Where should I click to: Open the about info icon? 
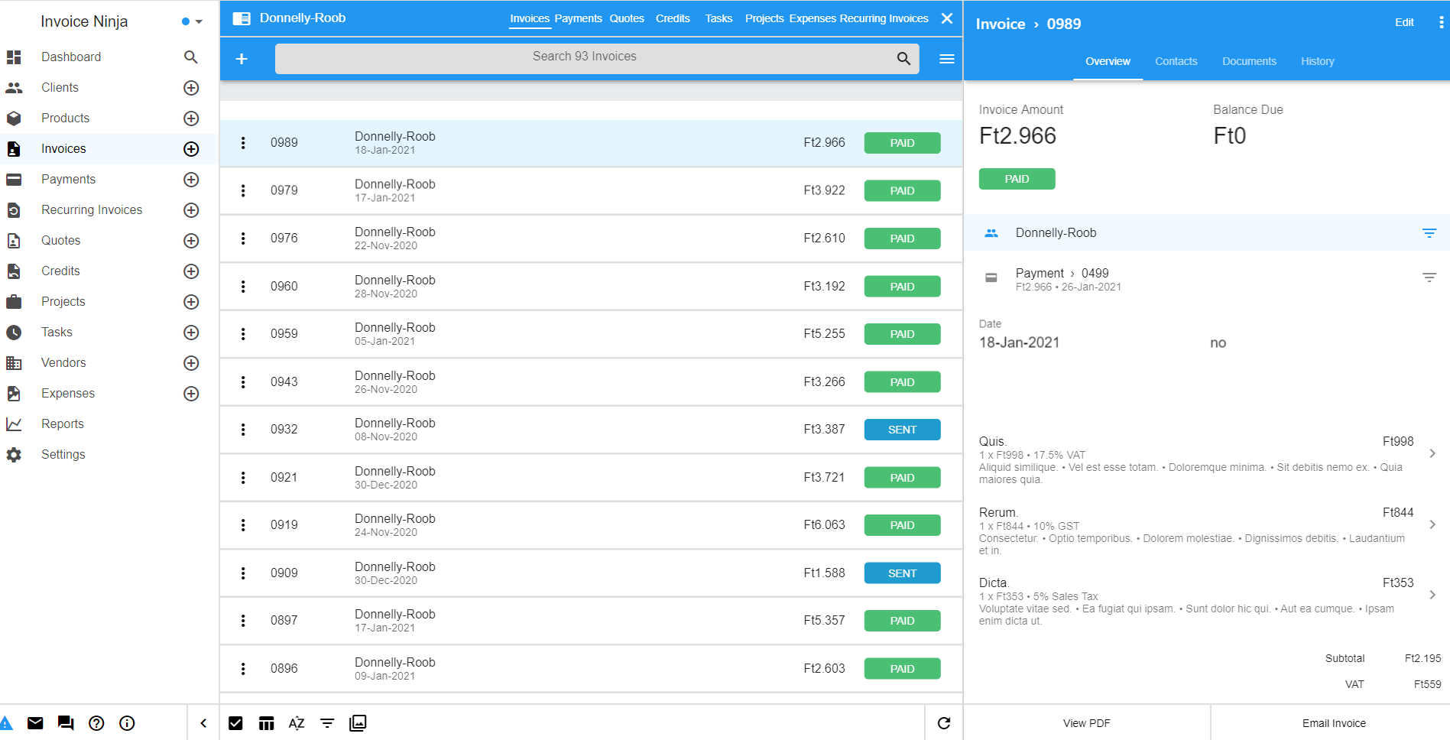click(x=127, y=723)
